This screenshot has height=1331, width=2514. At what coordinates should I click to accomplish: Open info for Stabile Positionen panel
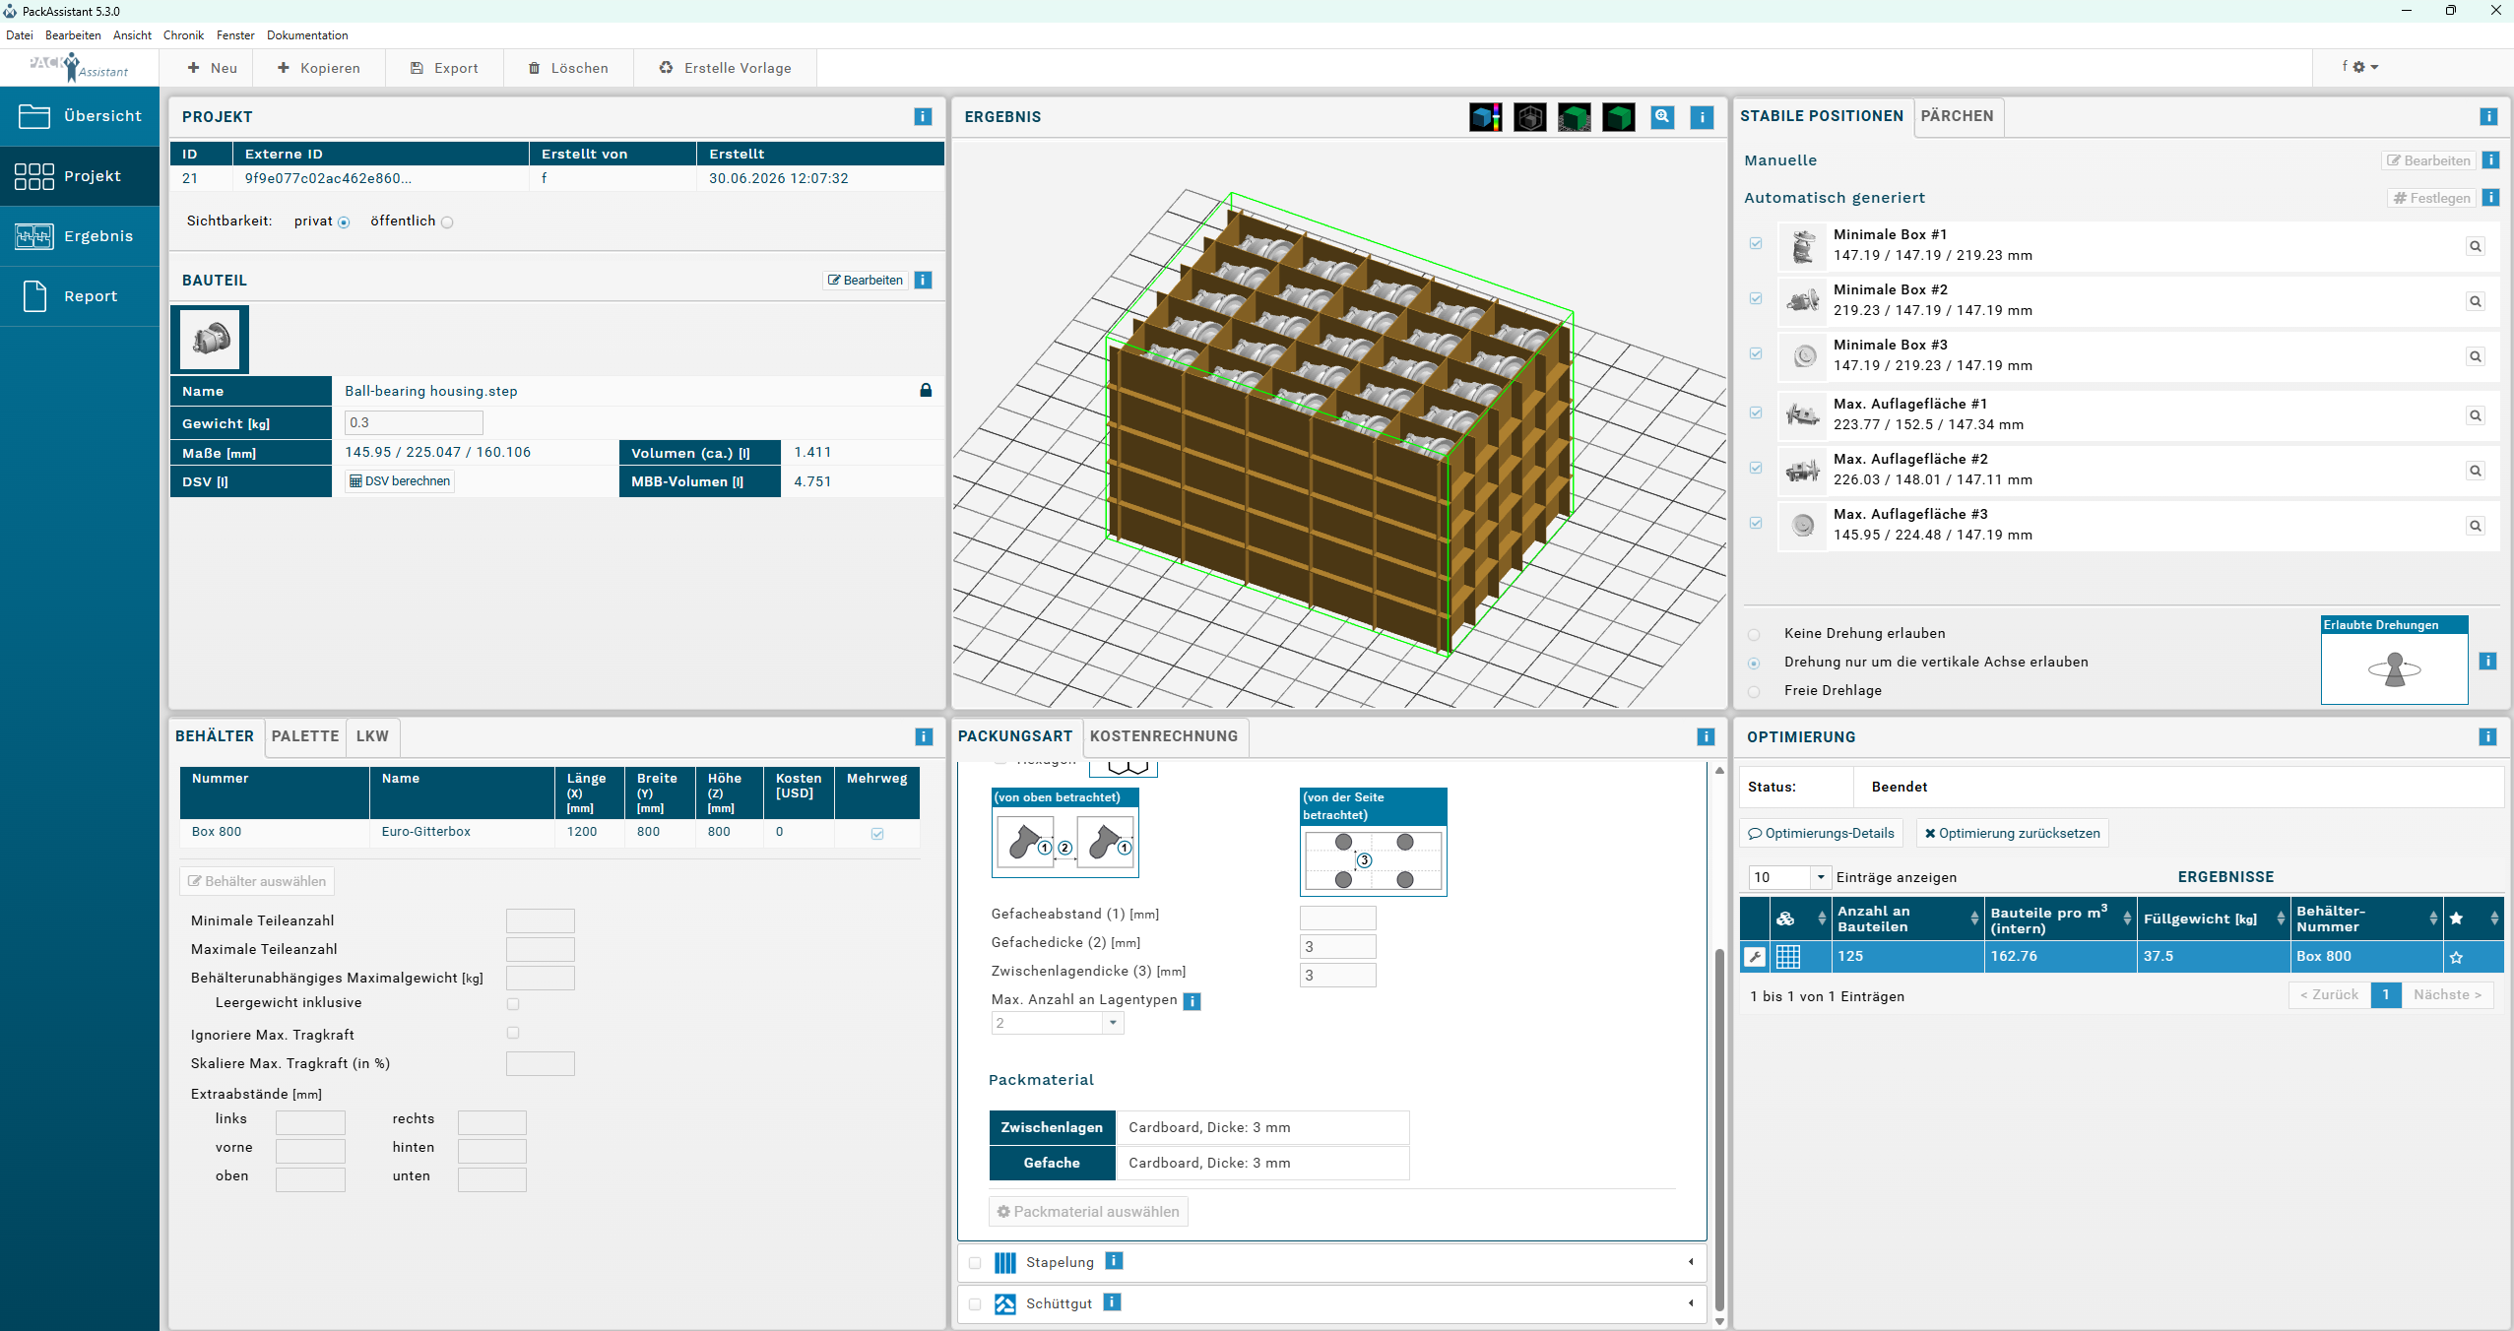click(x=2488, y=116)
